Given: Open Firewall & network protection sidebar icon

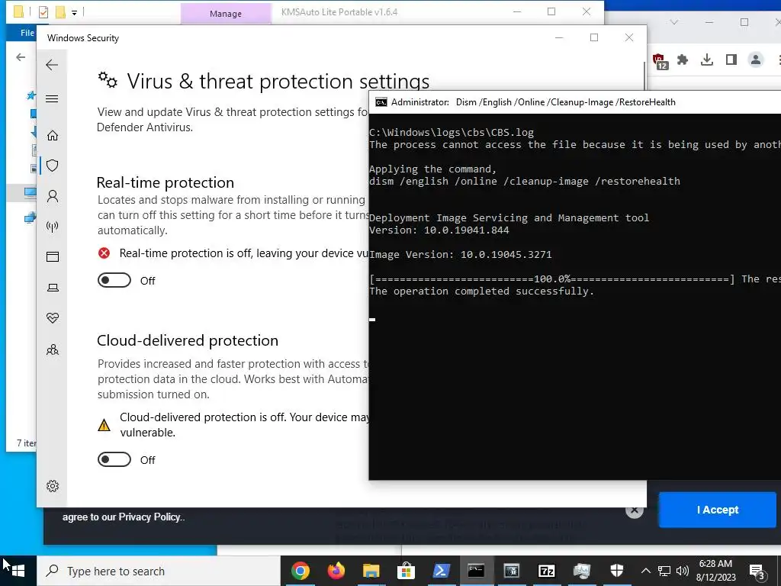Looking at the screenshot, I should [53, 227].
